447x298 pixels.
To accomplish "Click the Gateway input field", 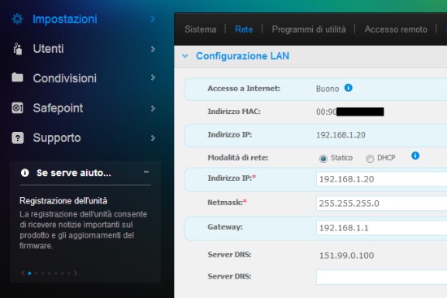I will point(382,228).
